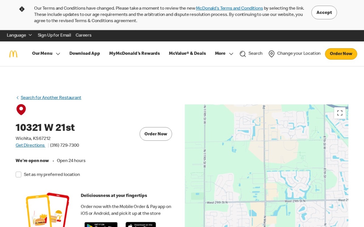Open McDonald's Terms and Conditions link
Viewport: 364px width, 227px height.
coord(229,8)
